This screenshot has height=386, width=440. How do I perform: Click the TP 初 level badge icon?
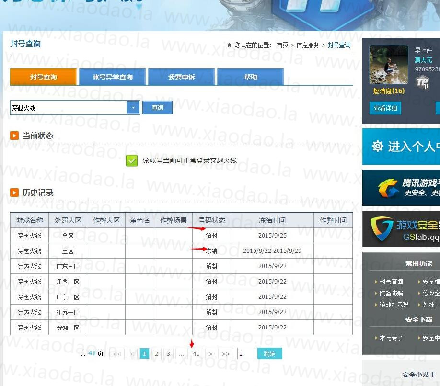[x=423, y=82]
